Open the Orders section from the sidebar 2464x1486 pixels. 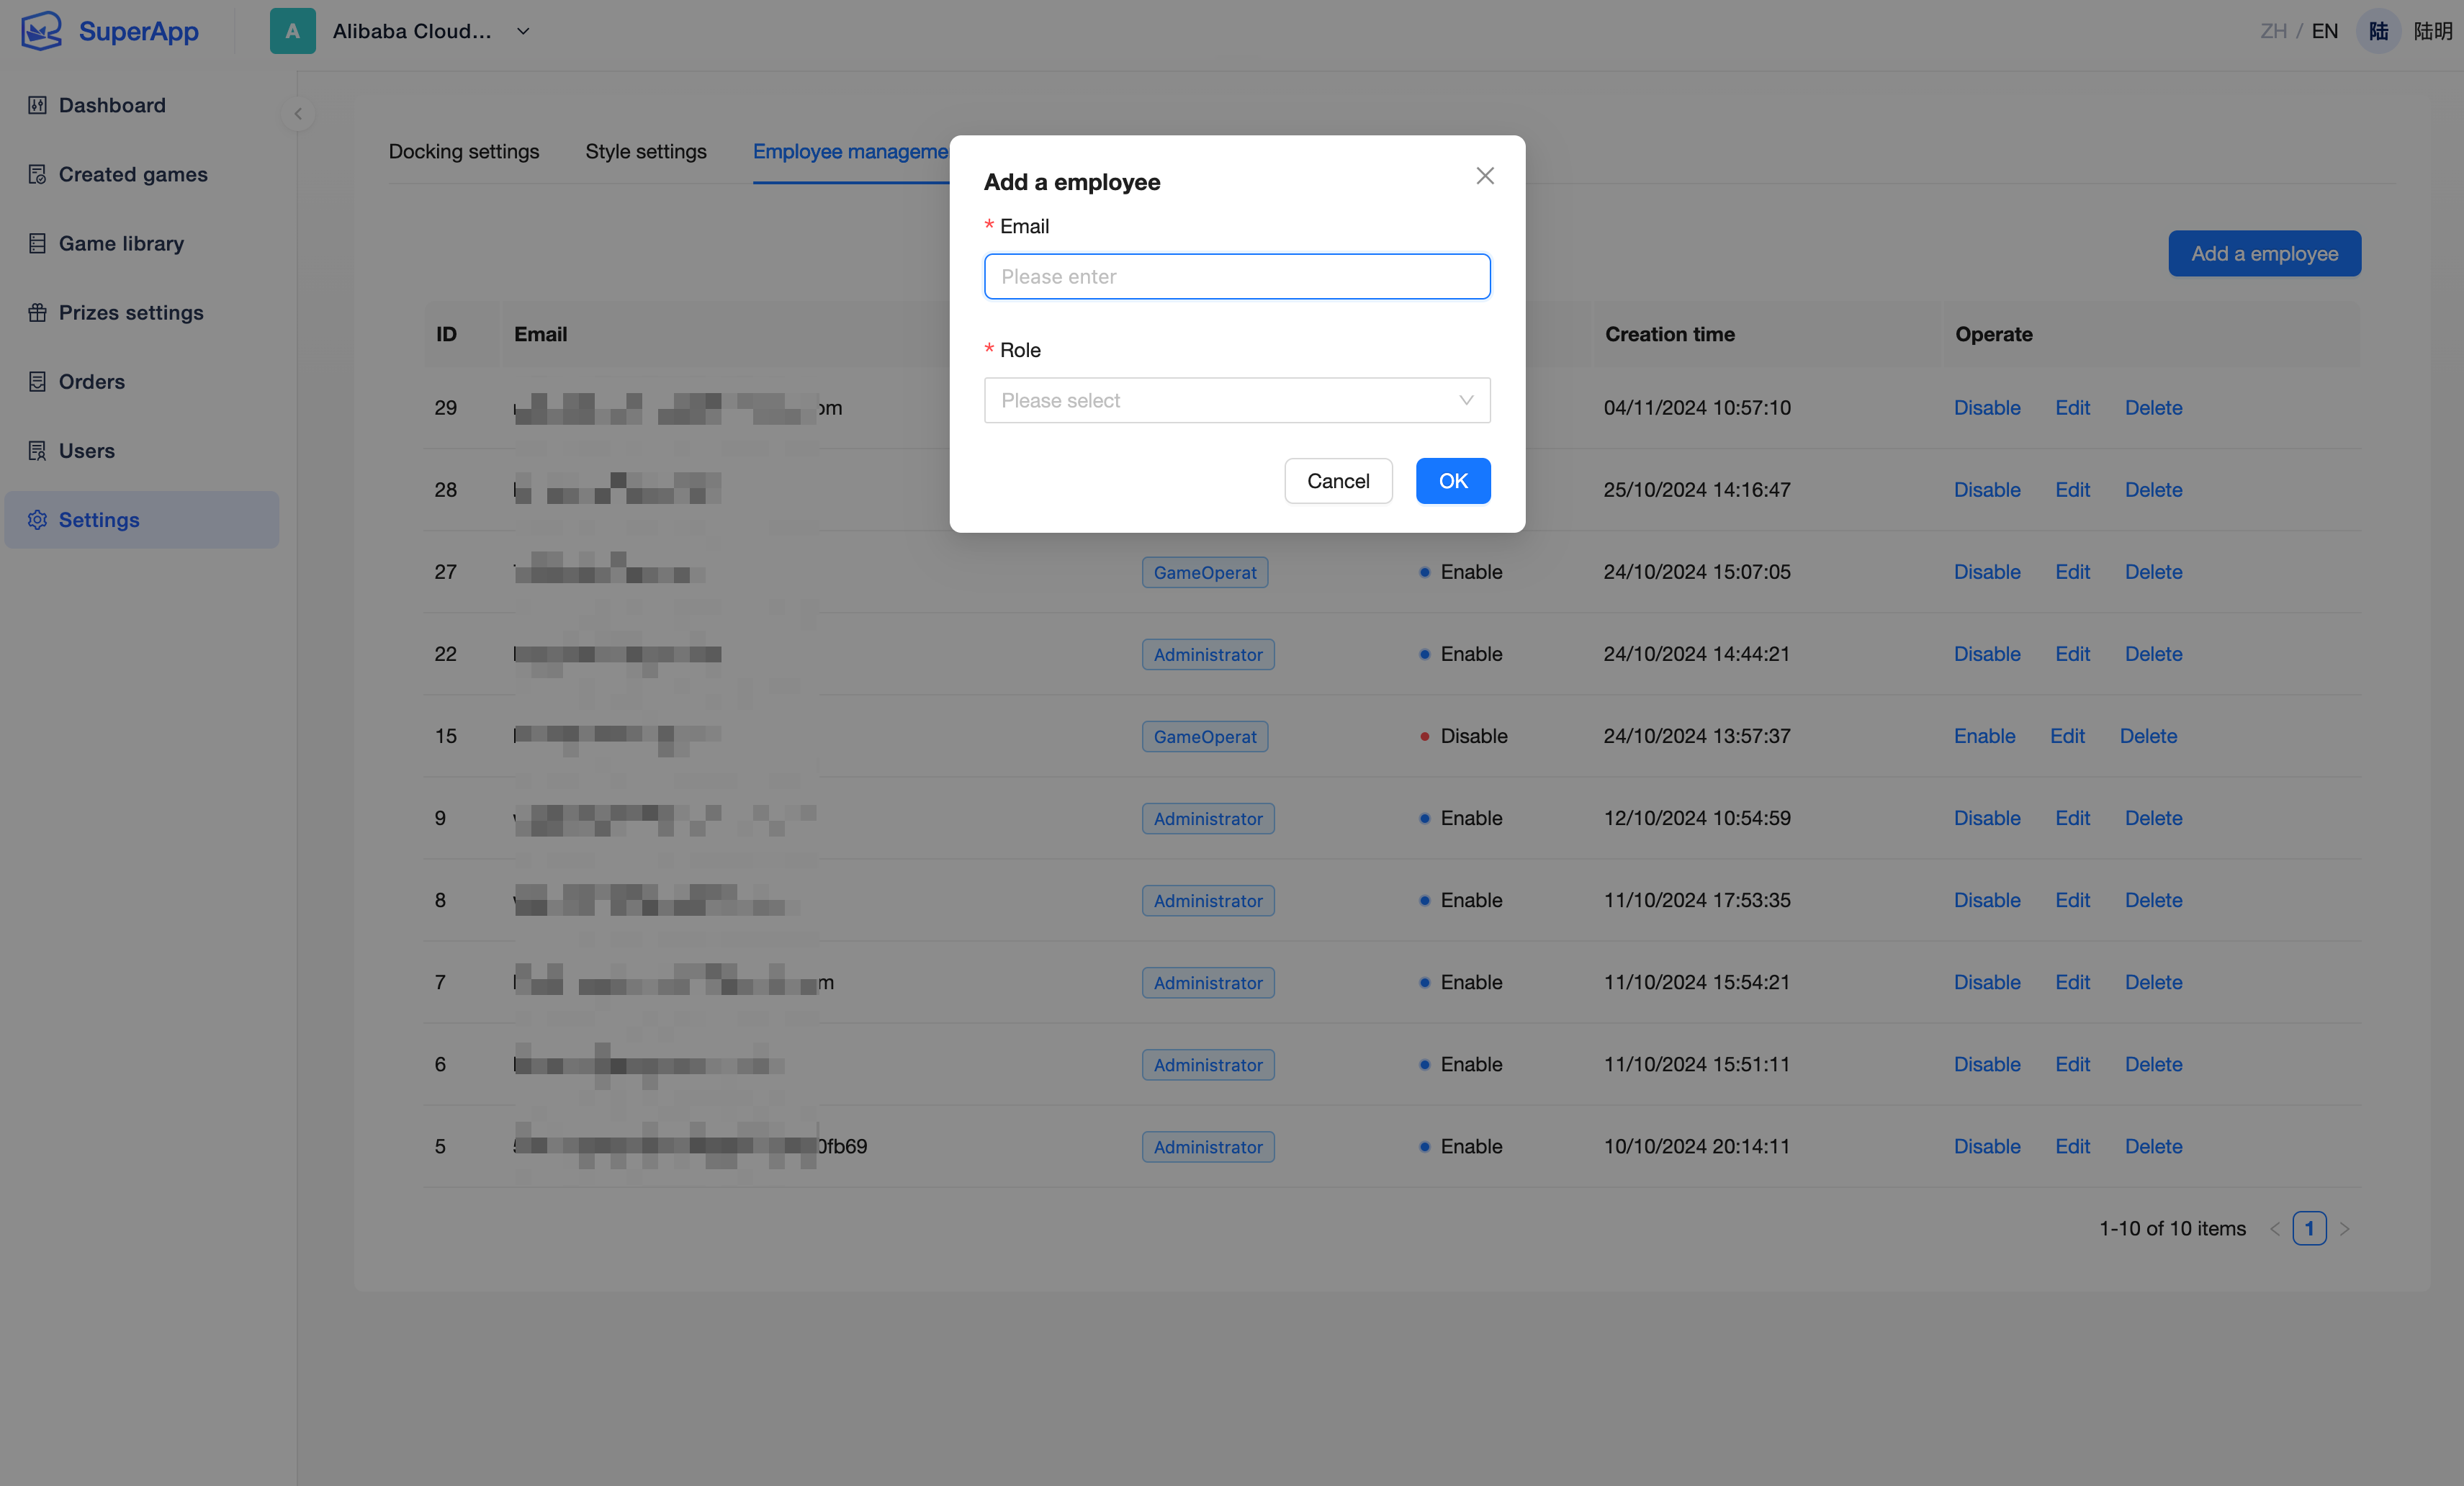click(90, 381)
